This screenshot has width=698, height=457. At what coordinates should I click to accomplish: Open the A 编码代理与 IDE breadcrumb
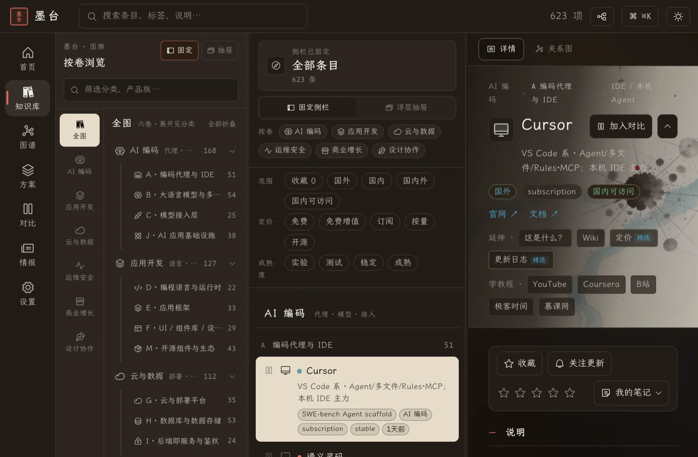551,93
